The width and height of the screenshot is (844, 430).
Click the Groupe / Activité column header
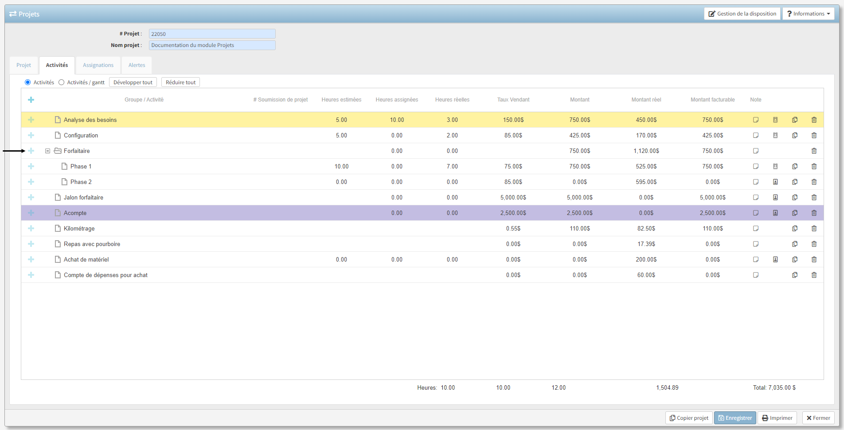coord(144,100)
